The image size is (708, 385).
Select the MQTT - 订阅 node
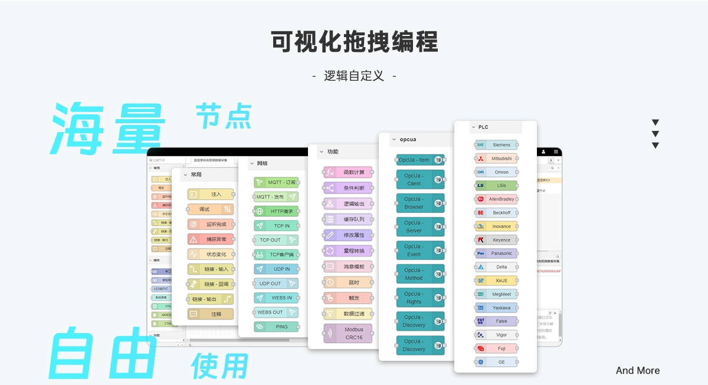(276, 183)
